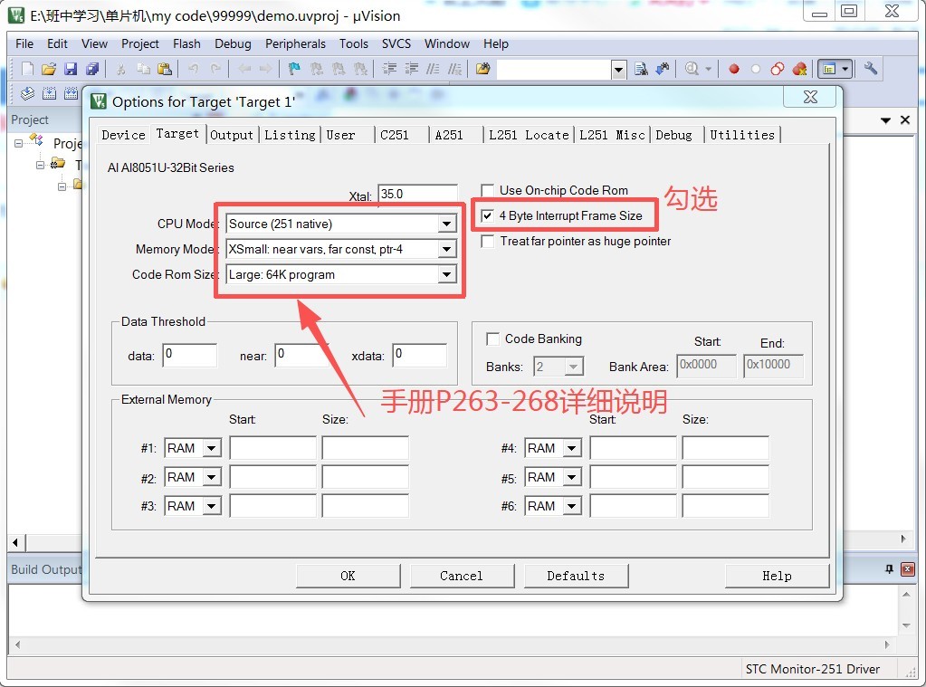Image resolution: width=926 pixels, height=687 pixels.
Task: Open Configuration wrench icon
Action: pos(871,69)
